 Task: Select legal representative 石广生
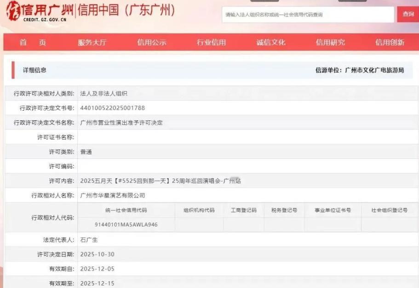[x=91, y=239]
